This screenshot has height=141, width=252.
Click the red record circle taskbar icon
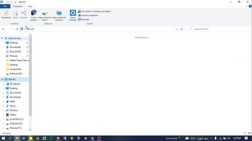pos(99,138)
